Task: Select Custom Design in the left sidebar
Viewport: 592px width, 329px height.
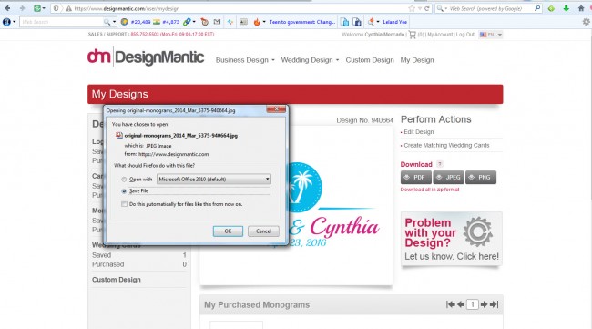Action: pyautogui.click(x=117, y=280)
